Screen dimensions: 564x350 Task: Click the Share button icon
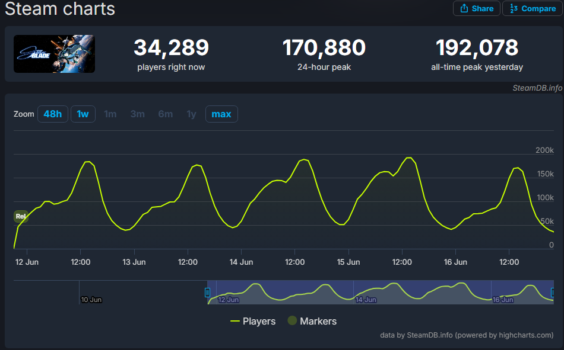click(464, 9)
